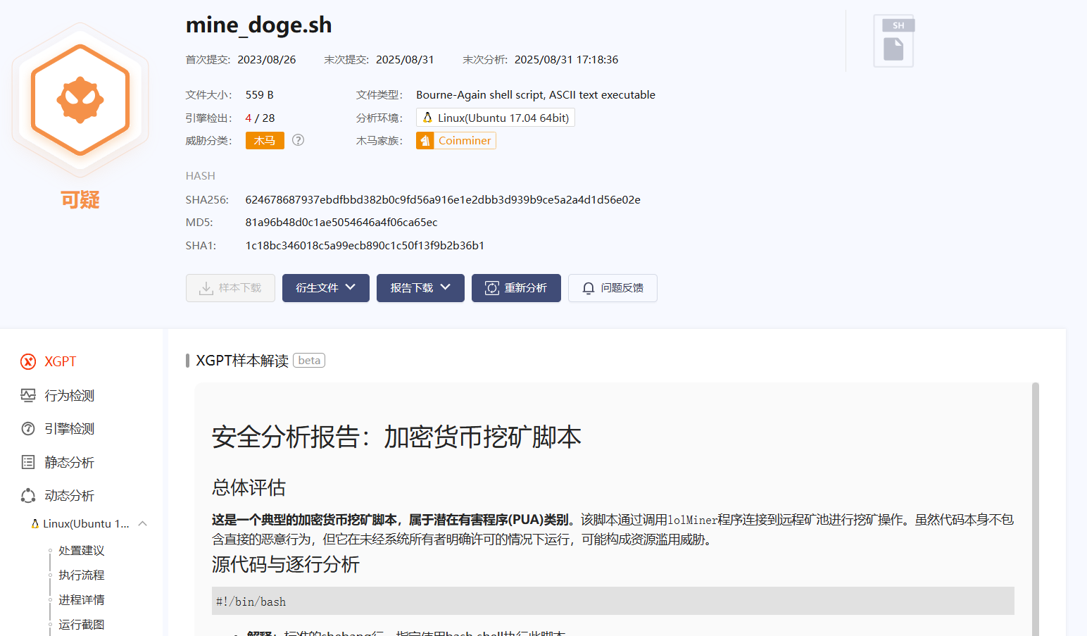Screen dimensions: 1087x636
Task: Click the orange suspicious threat hexagon badge
Action: coord(80,99)
